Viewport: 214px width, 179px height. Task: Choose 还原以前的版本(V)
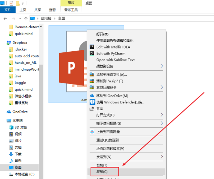pos(126,148)
